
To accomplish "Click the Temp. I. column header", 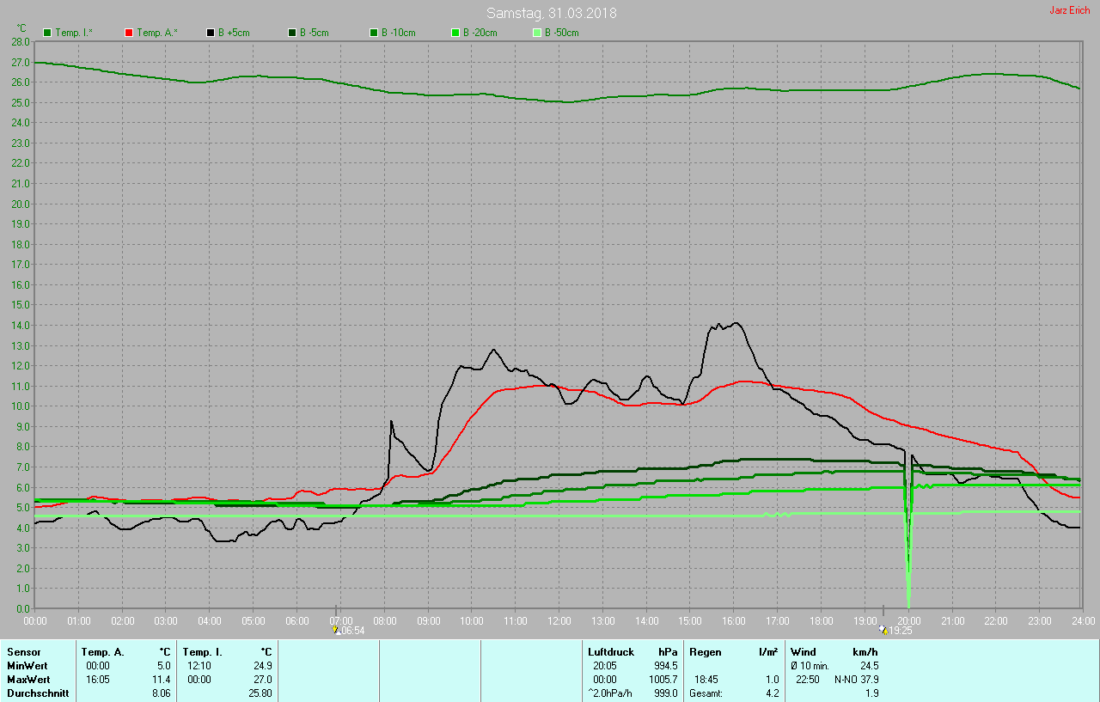I will point(203,652).
